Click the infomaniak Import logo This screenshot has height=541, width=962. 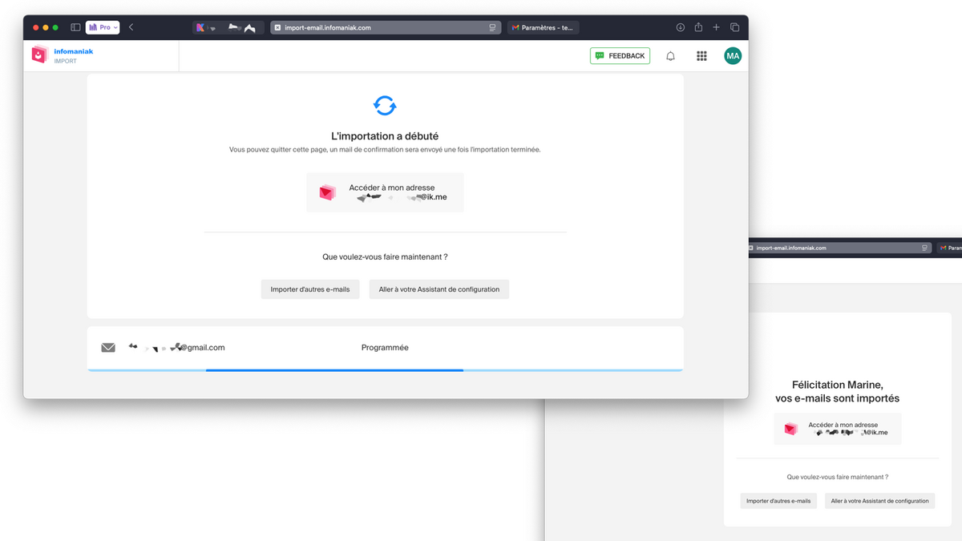pyautogui.click(x=40, y=55)
